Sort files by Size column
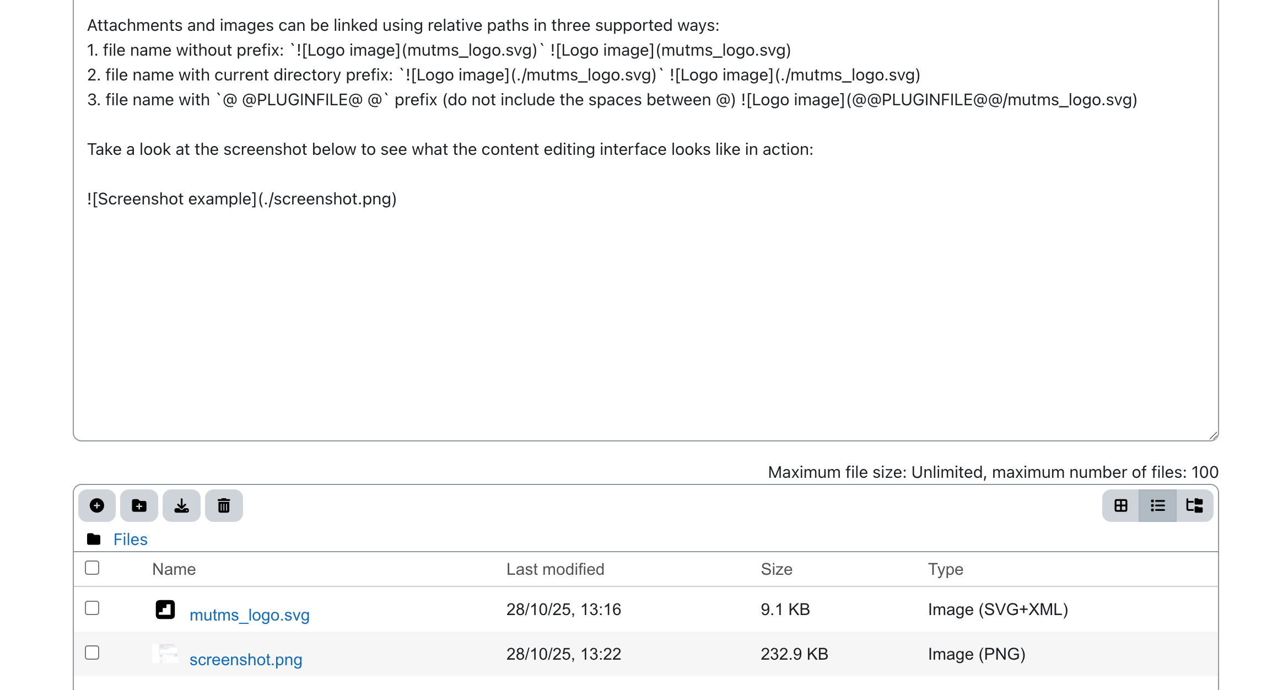This screenshot has width=1272, height=690. point(776,569)
